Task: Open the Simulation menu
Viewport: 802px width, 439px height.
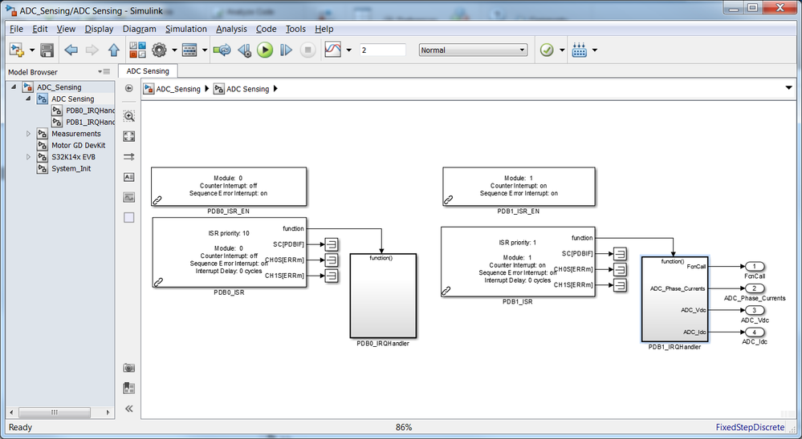Action: pos(186,29)
